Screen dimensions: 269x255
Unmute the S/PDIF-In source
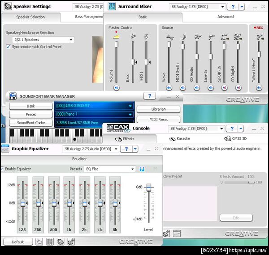pos(225,88)
